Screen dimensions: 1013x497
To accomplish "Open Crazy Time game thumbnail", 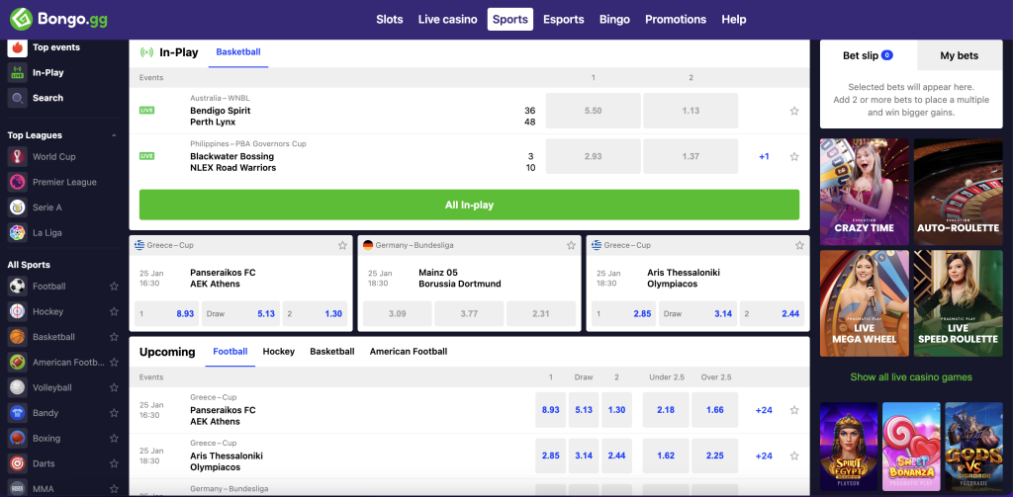I will click(x=865, y=192).
